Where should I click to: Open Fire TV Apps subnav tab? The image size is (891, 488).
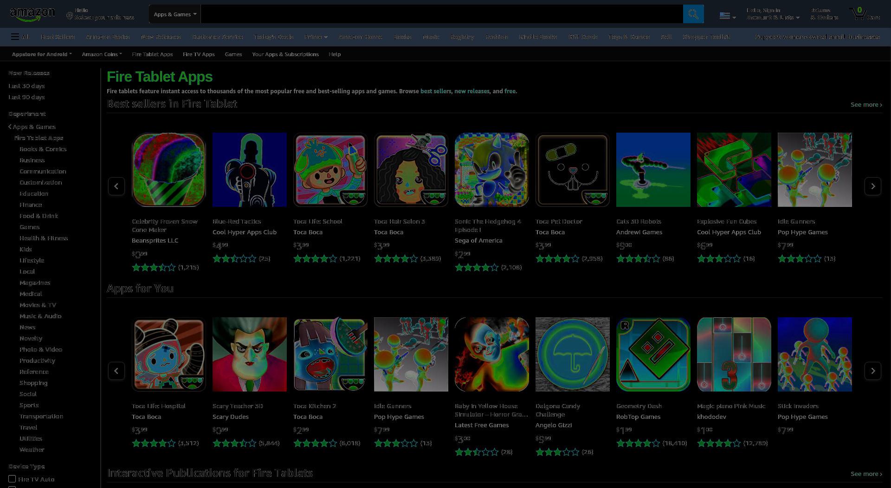(x=199, y=54)
